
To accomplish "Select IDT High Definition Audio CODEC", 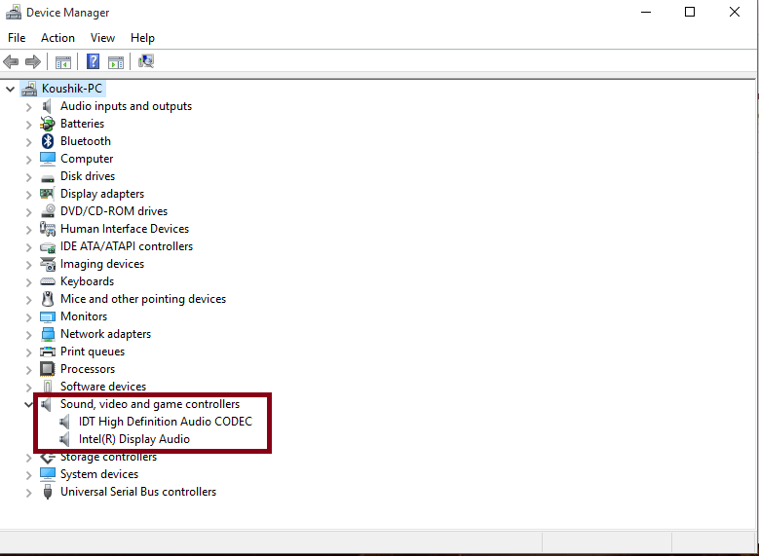I will (165, 422).
